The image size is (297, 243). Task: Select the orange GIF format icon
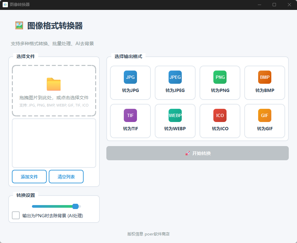[265, 115]
